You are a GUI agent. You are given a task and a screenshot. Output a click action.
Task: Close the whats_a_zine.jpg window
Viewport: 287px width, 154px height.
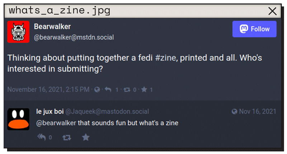[x=272, y=11]
